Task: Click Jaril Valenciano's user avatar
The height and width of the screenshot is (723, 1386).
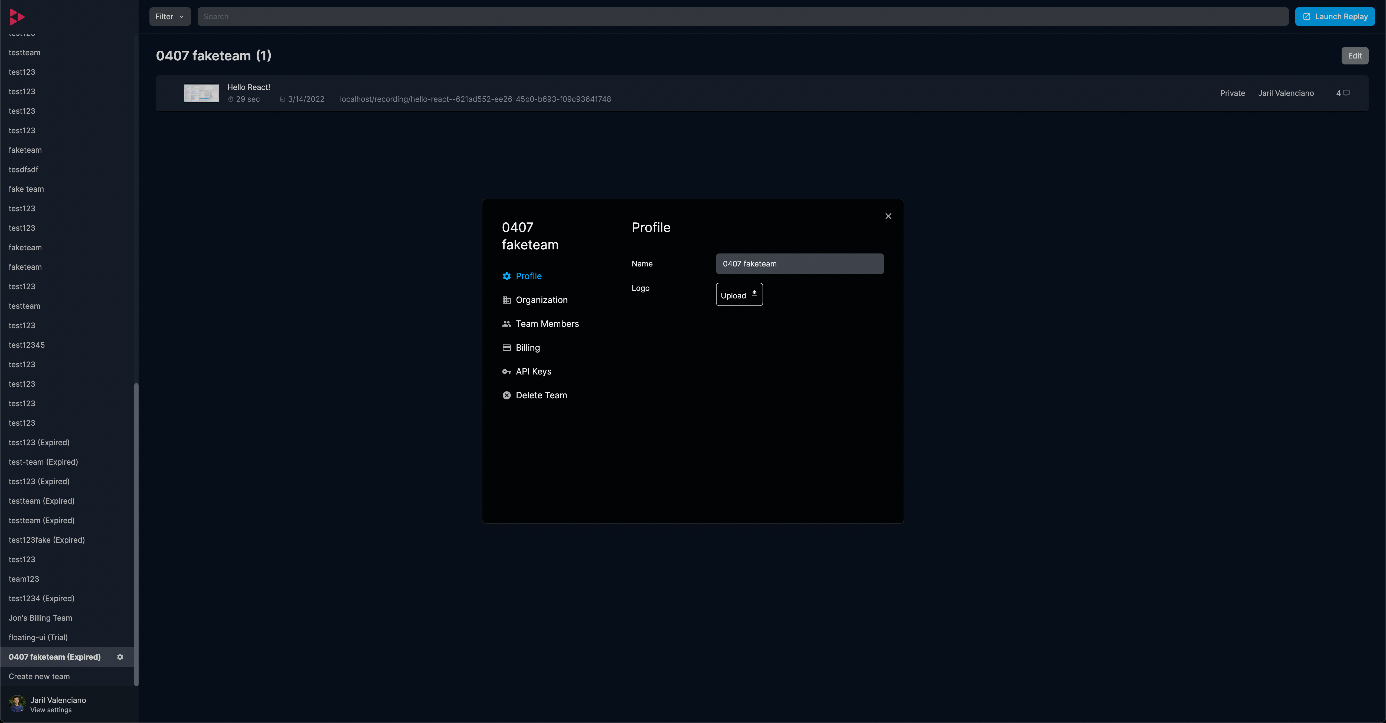Action: 17,704
